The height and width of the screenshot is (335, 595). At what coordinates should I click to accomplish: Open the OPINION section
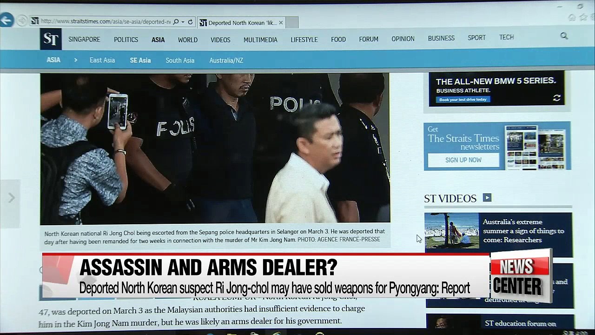[403, 39]
